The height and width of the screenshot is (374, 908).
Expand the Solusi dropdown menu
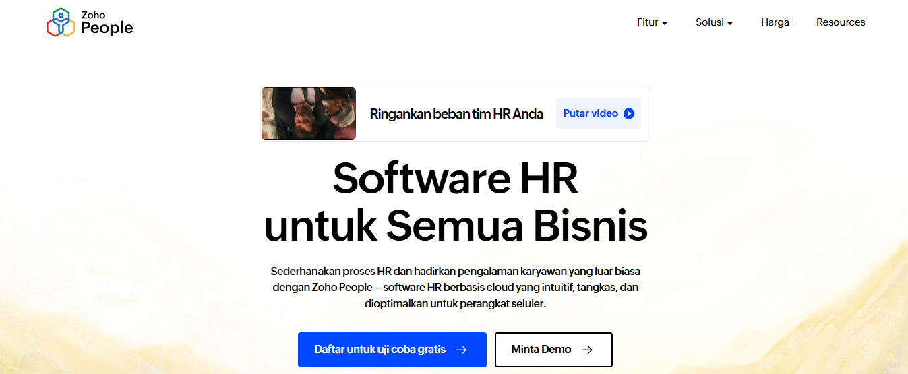tap(715, 22)
